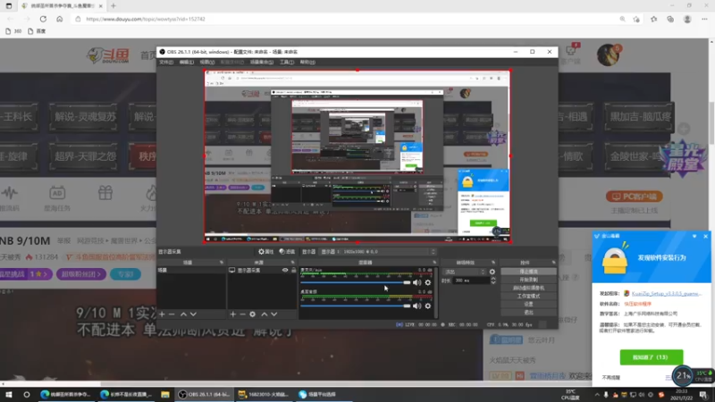This screenshot has width=715, height=402.
Task: Click orange PC client button on Douyu
Action: pos(634,197)
